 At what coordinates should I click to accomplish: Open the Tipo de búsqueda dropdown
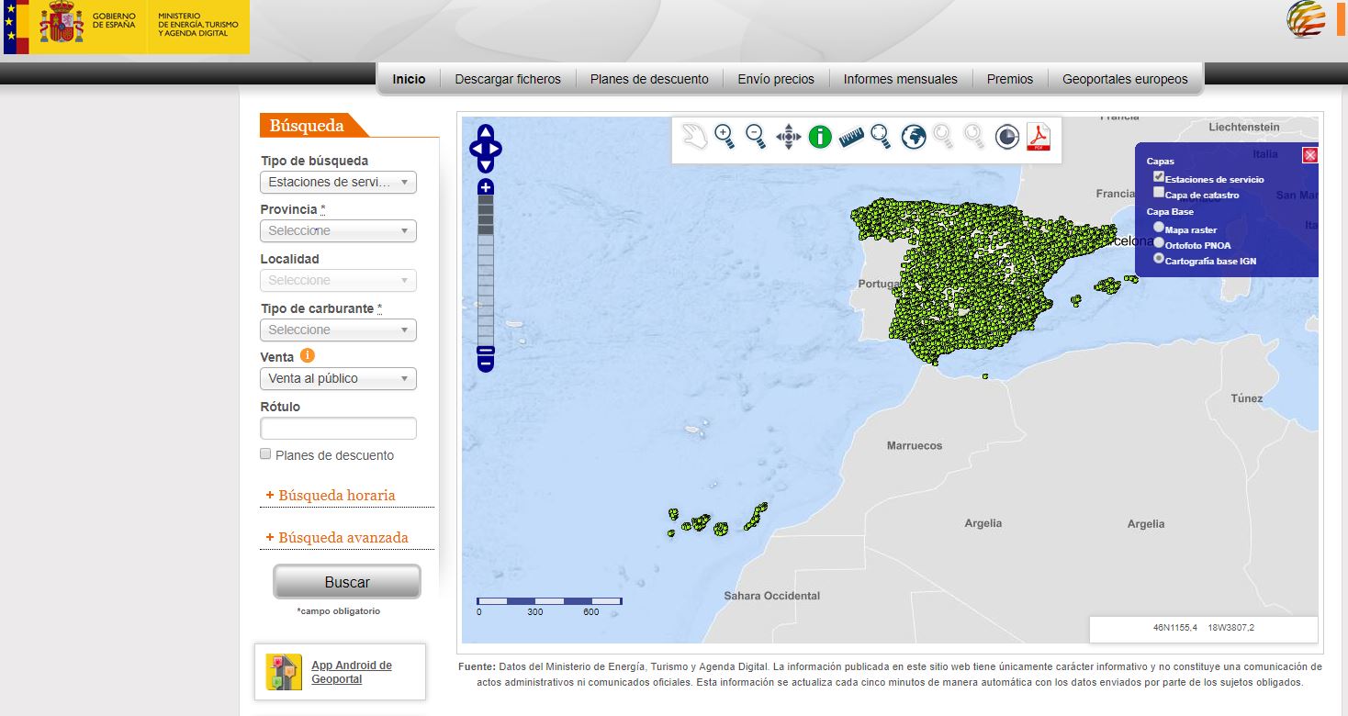(338, 182)
